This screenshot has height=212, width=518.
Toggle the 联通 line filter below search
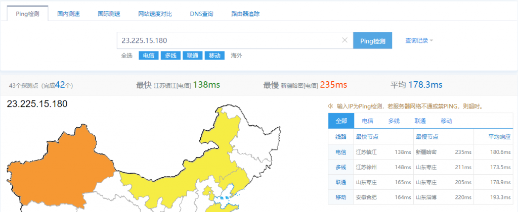tap(193, 56)
